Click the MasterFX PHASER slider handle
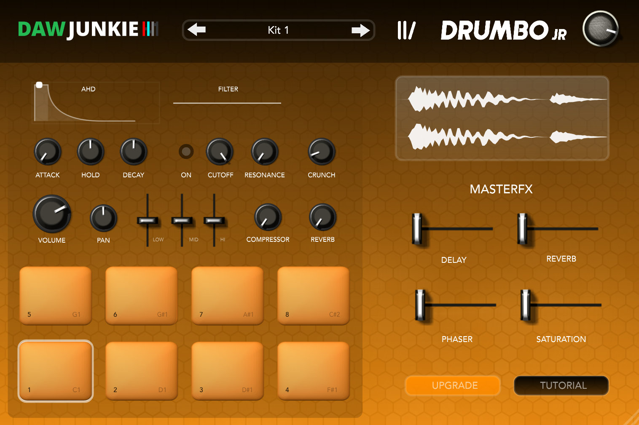This screenshot has height=425, width=639. coord(420,305)
